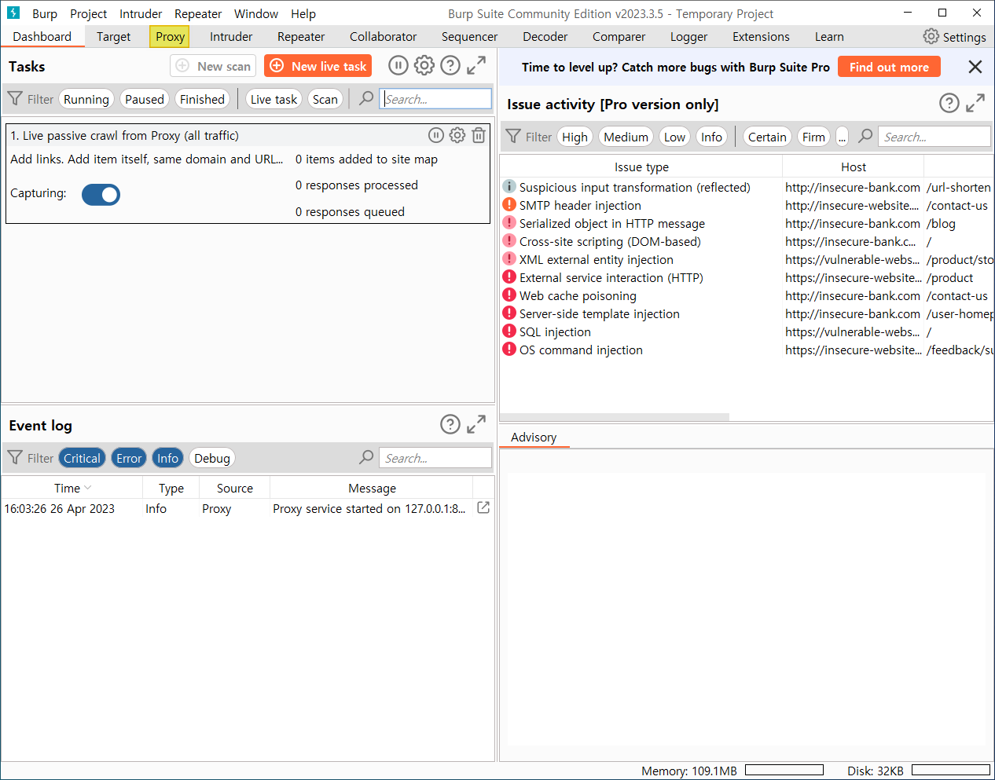Switch to the Decoder tab

[545, 36]
